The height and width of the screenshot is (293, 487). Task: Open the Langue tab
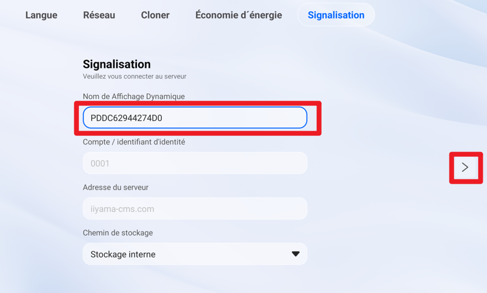[x=41, y=15]
